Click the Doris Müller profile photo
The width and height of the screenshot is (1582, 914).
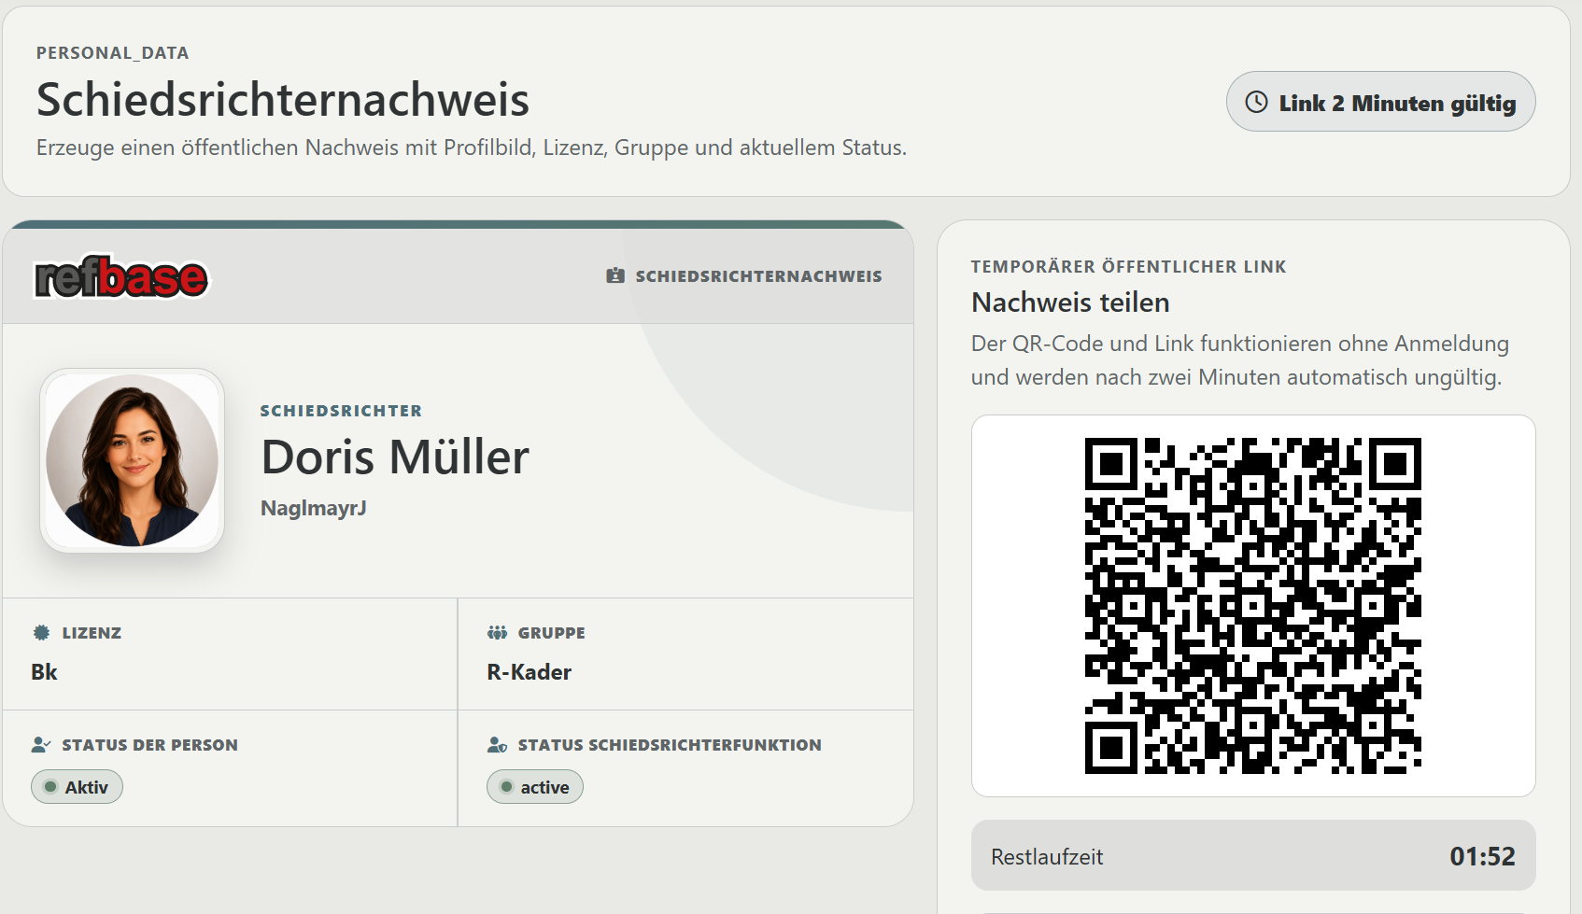[132, 460]
